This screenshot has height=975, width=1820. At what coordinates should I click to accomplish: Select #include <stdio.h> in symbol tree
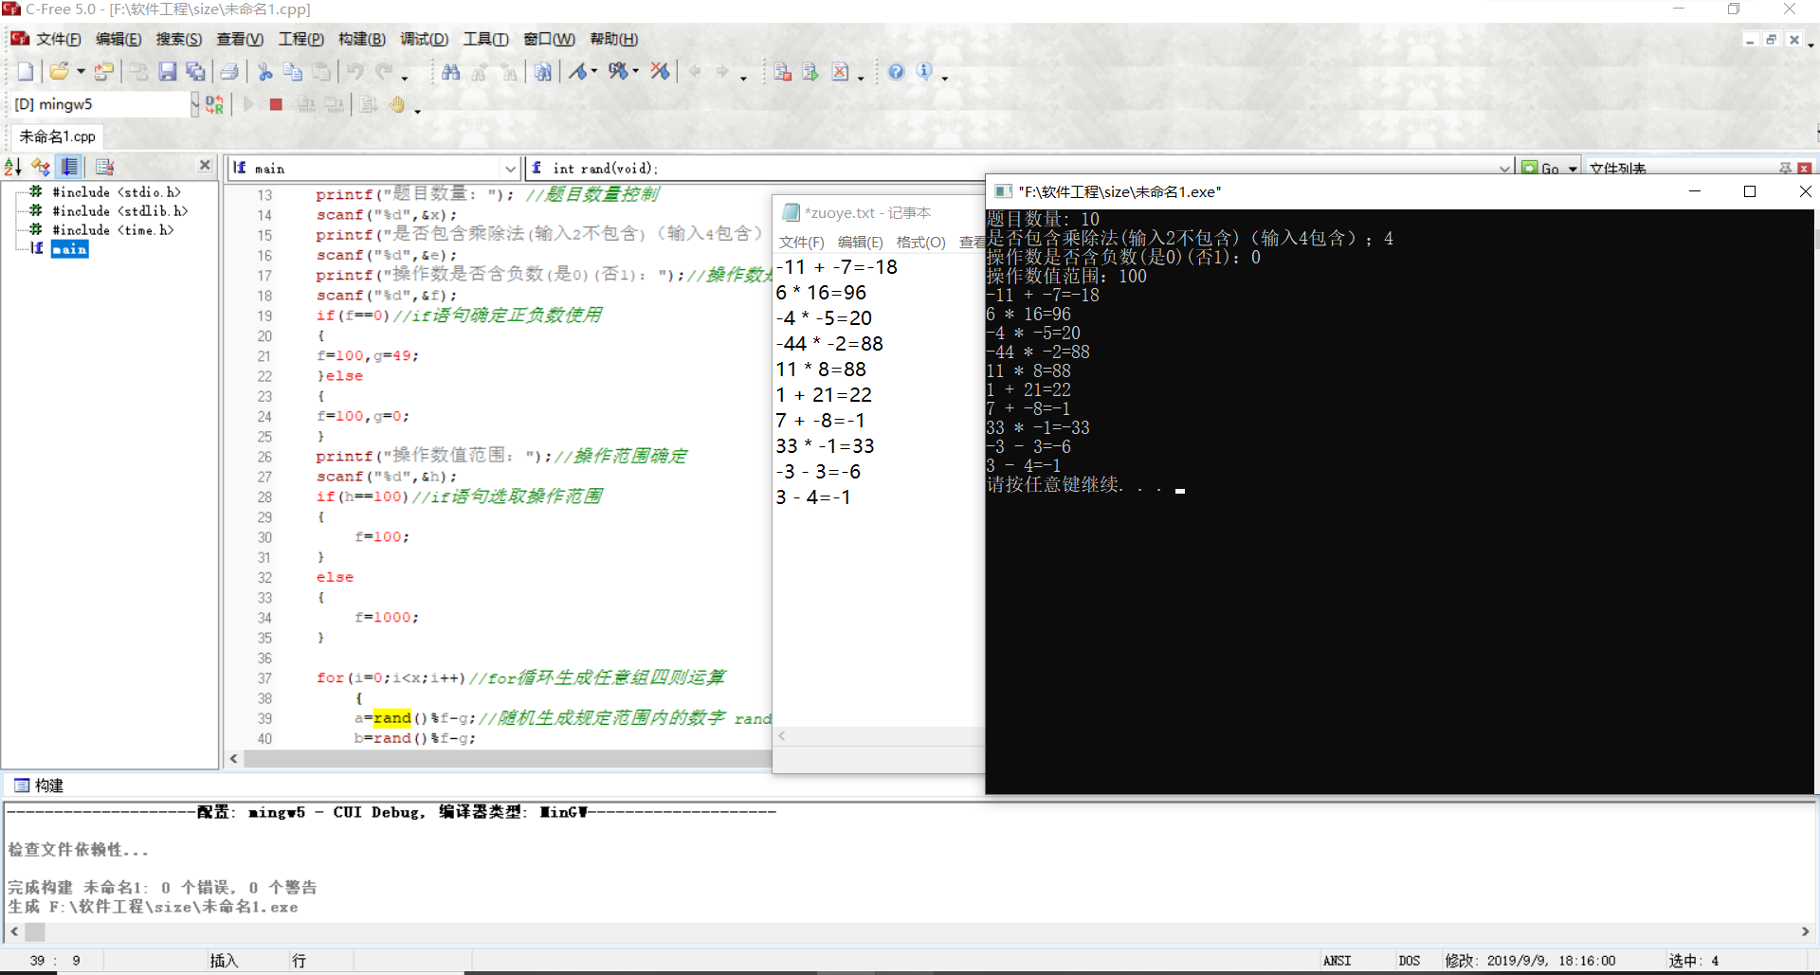click(x=117, y=192)
